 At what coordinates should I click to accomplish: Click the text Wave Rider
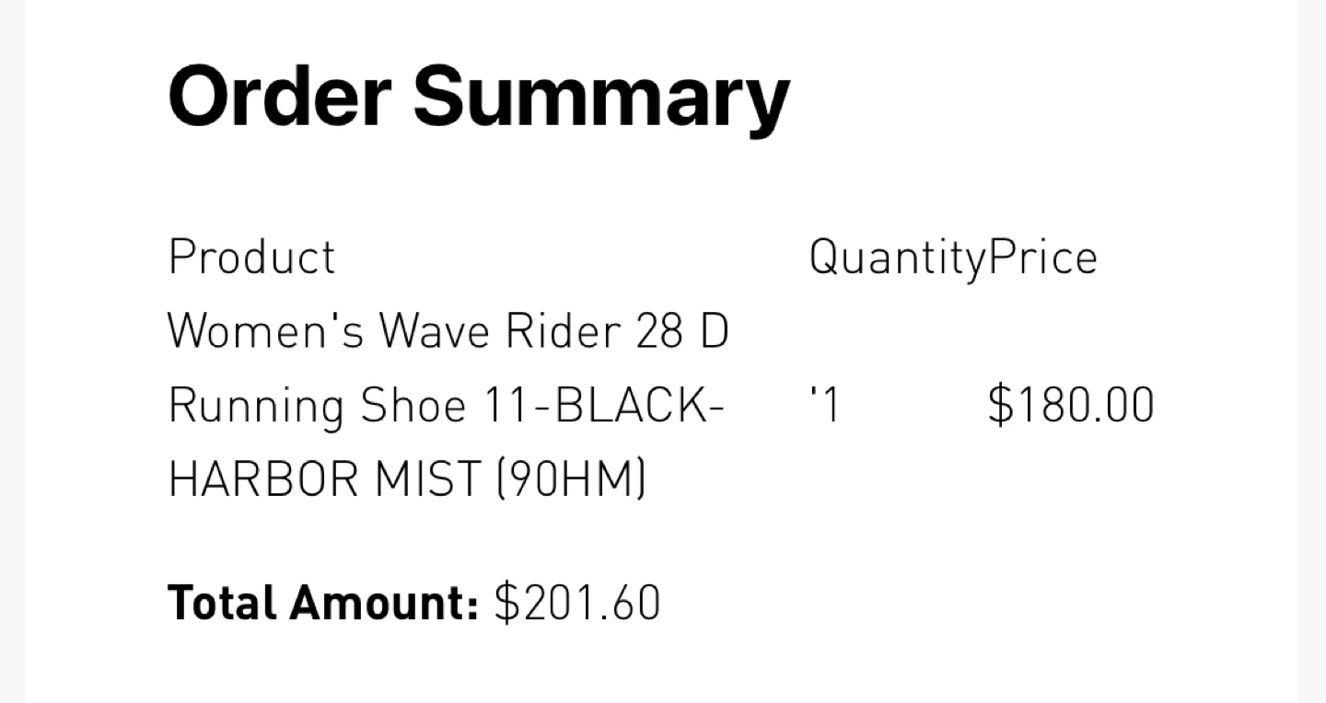[x=501, y=331]
